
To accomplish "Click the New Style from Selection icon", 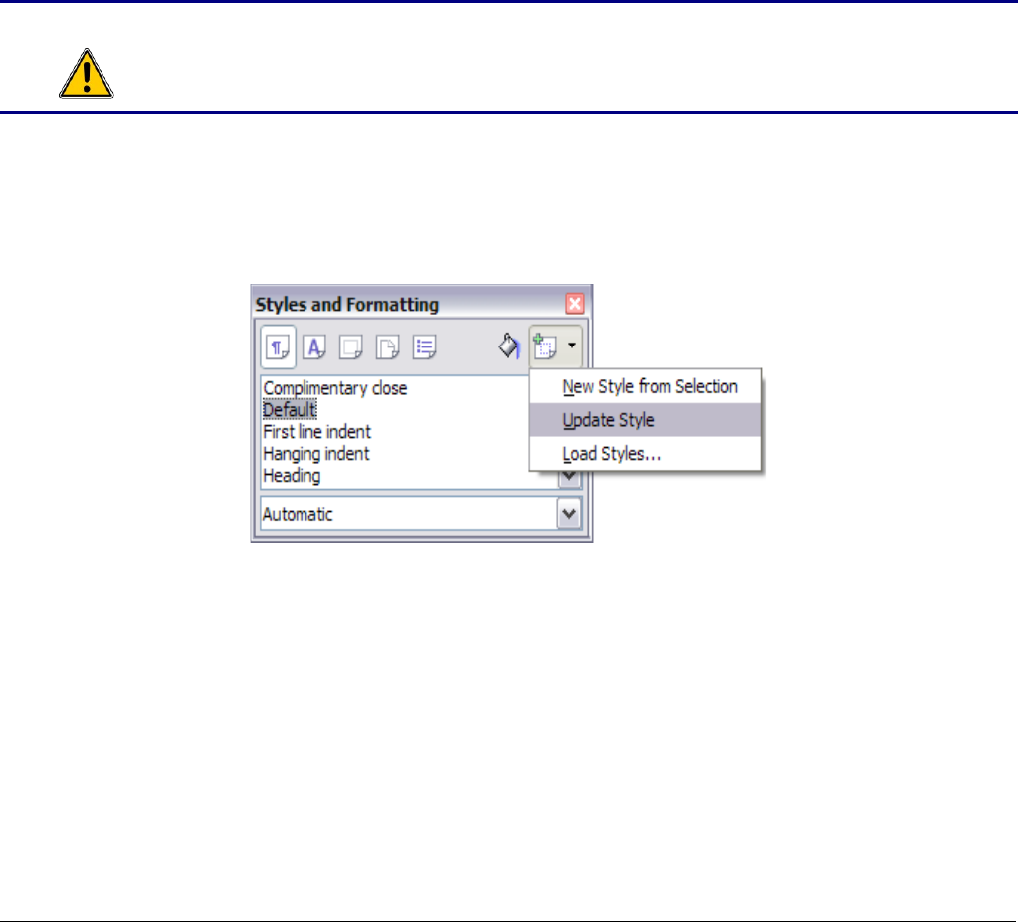I will tap(545, 346).
